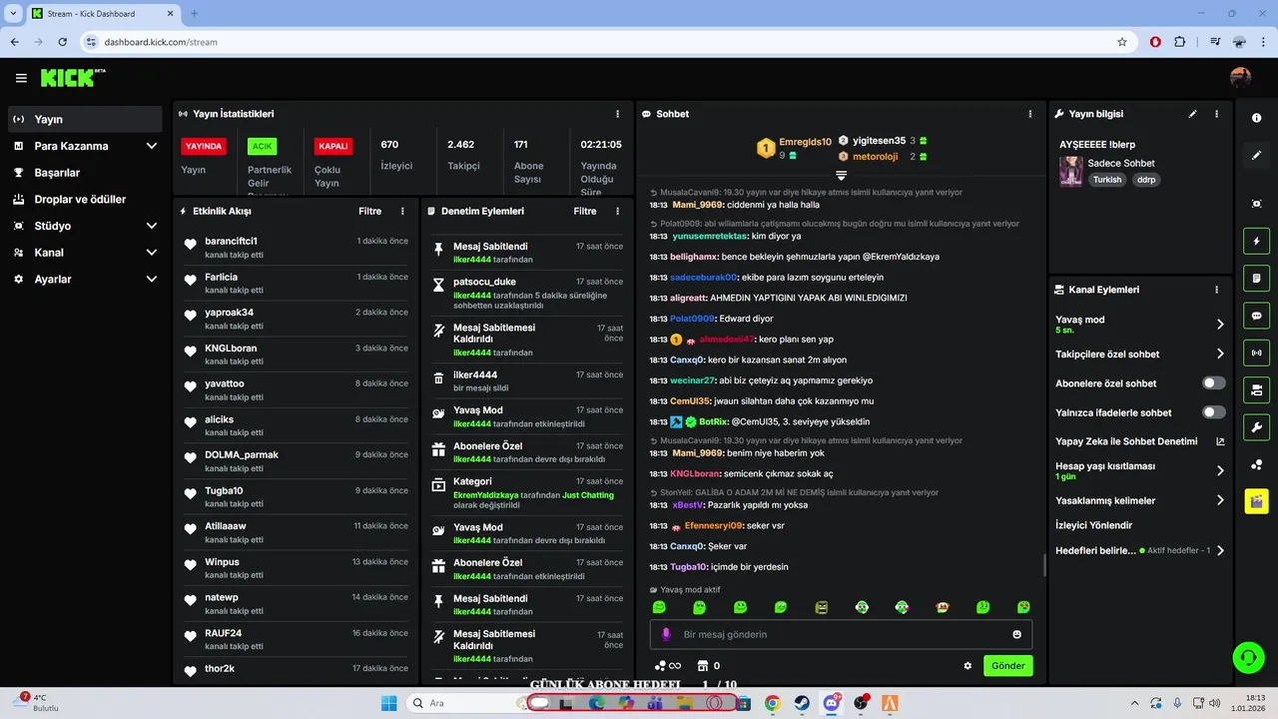Open the emoji picker smiley in the message box
Viewport: 1278px width, 719px height.
(x=1016, y=634)
